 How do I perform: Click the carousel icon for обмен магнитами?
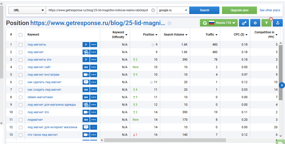pos(86,97)
